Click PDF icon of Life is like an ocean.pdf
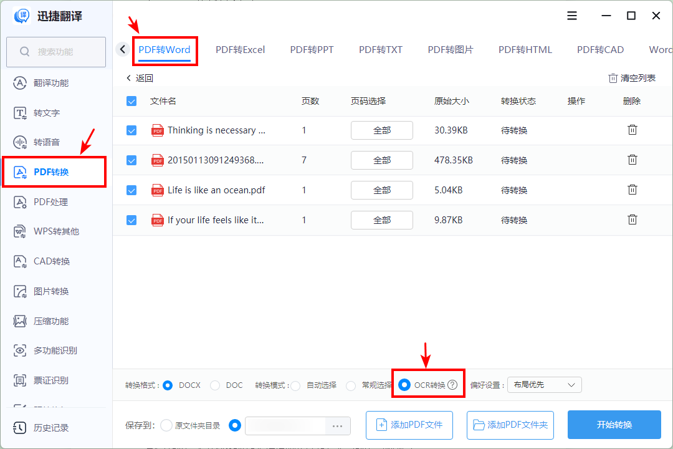Image resolution: width=673 pixels, height=449 pixels. [x=158, y=190]
